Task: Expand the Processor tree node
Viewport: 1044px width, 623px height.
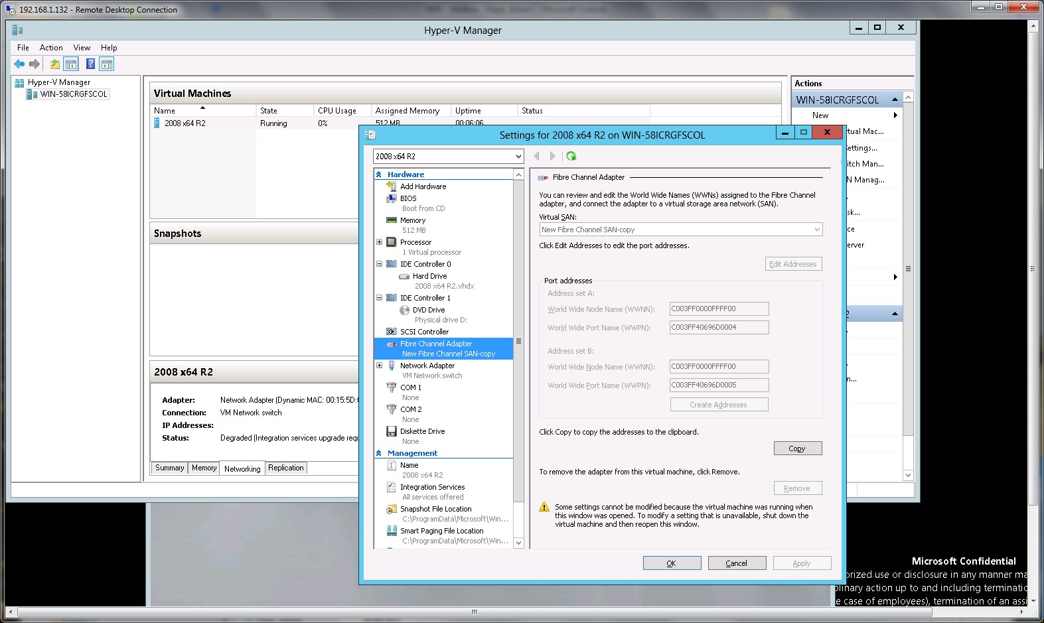Action: (380, 242)
